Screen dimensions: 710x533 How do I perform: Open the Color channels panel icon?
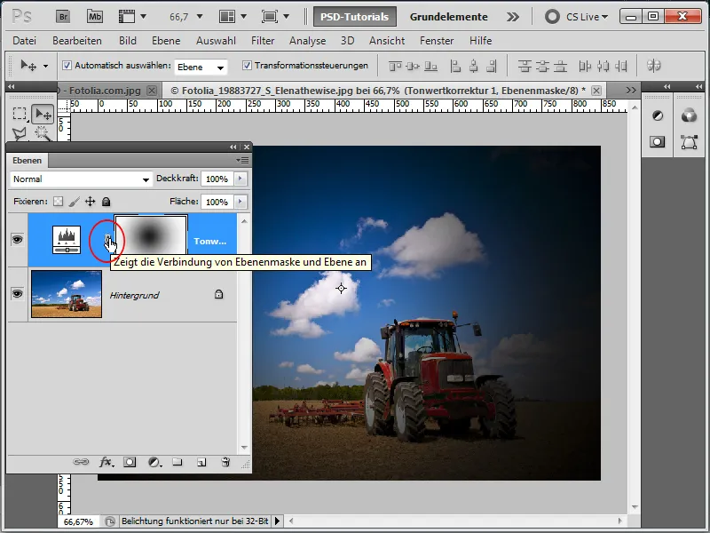pyautogui.click(x=689, y=116)
